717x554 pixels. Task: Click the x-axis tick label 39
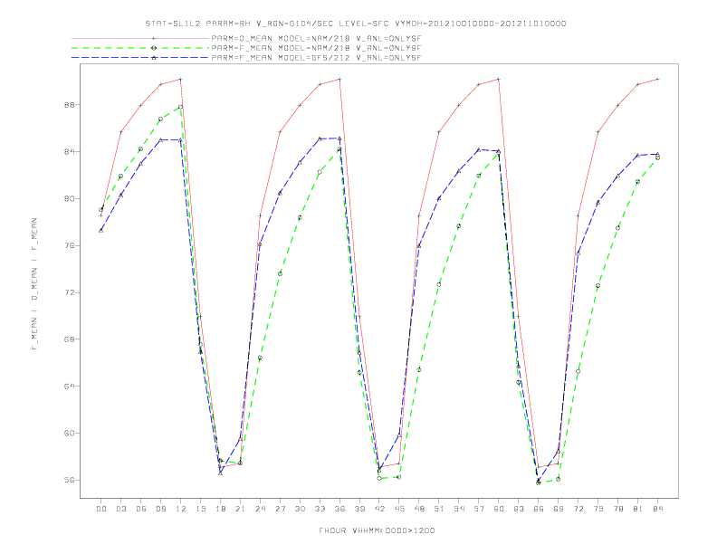pos(359,509)
